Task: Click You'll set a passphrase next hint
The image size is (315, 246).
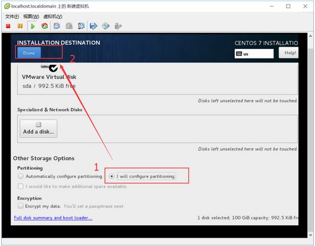Action: pyautogui.click(x=94, y=206)
